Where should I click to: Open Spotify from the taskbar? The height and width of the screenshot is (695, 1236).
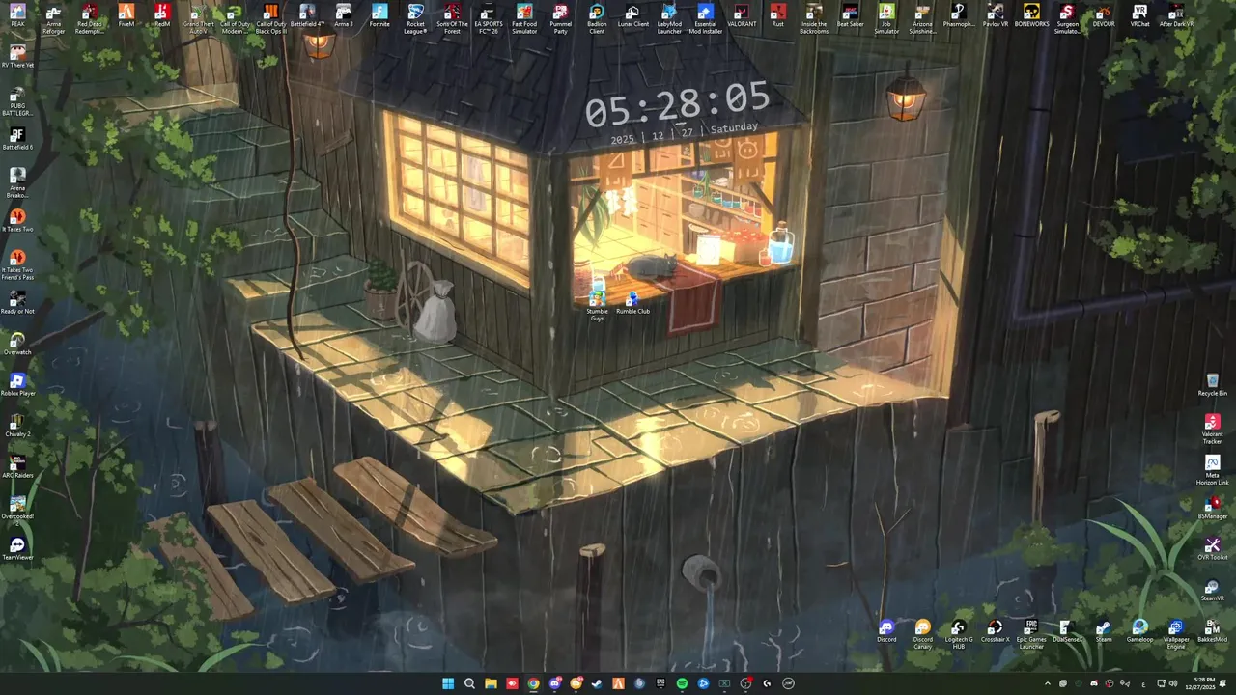(682, 683)
